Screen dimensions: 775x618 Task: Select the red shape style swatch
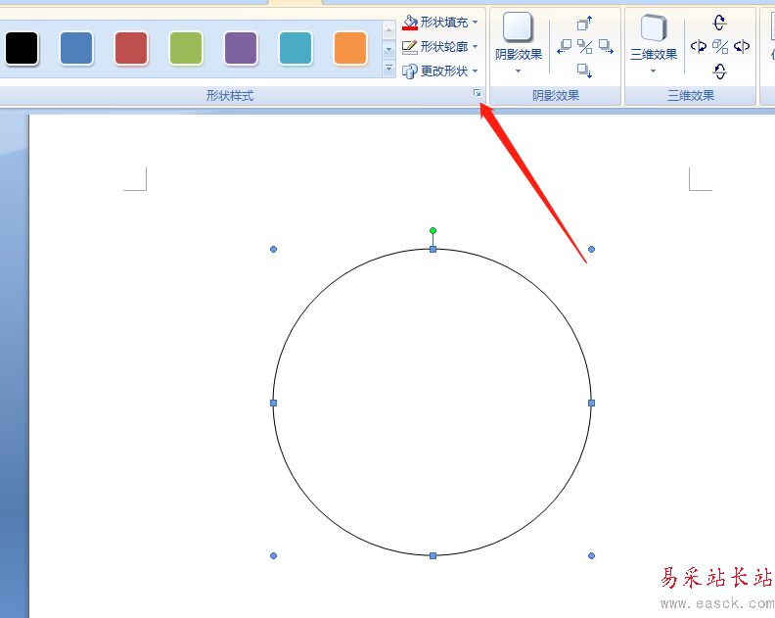[x=131, y=49]
